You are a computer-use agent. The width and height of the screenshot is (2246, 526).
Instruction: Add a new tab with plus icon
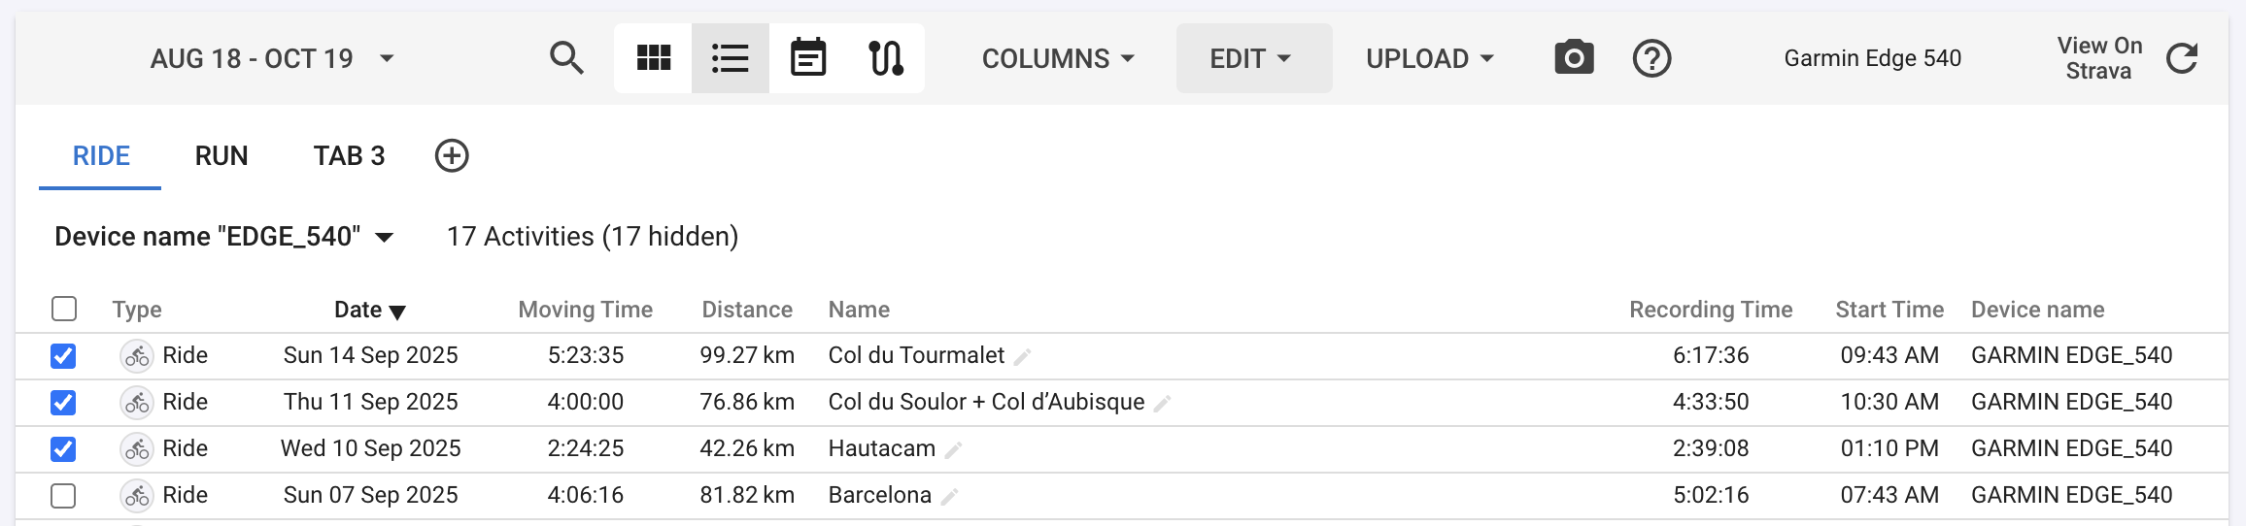point(452,155)
